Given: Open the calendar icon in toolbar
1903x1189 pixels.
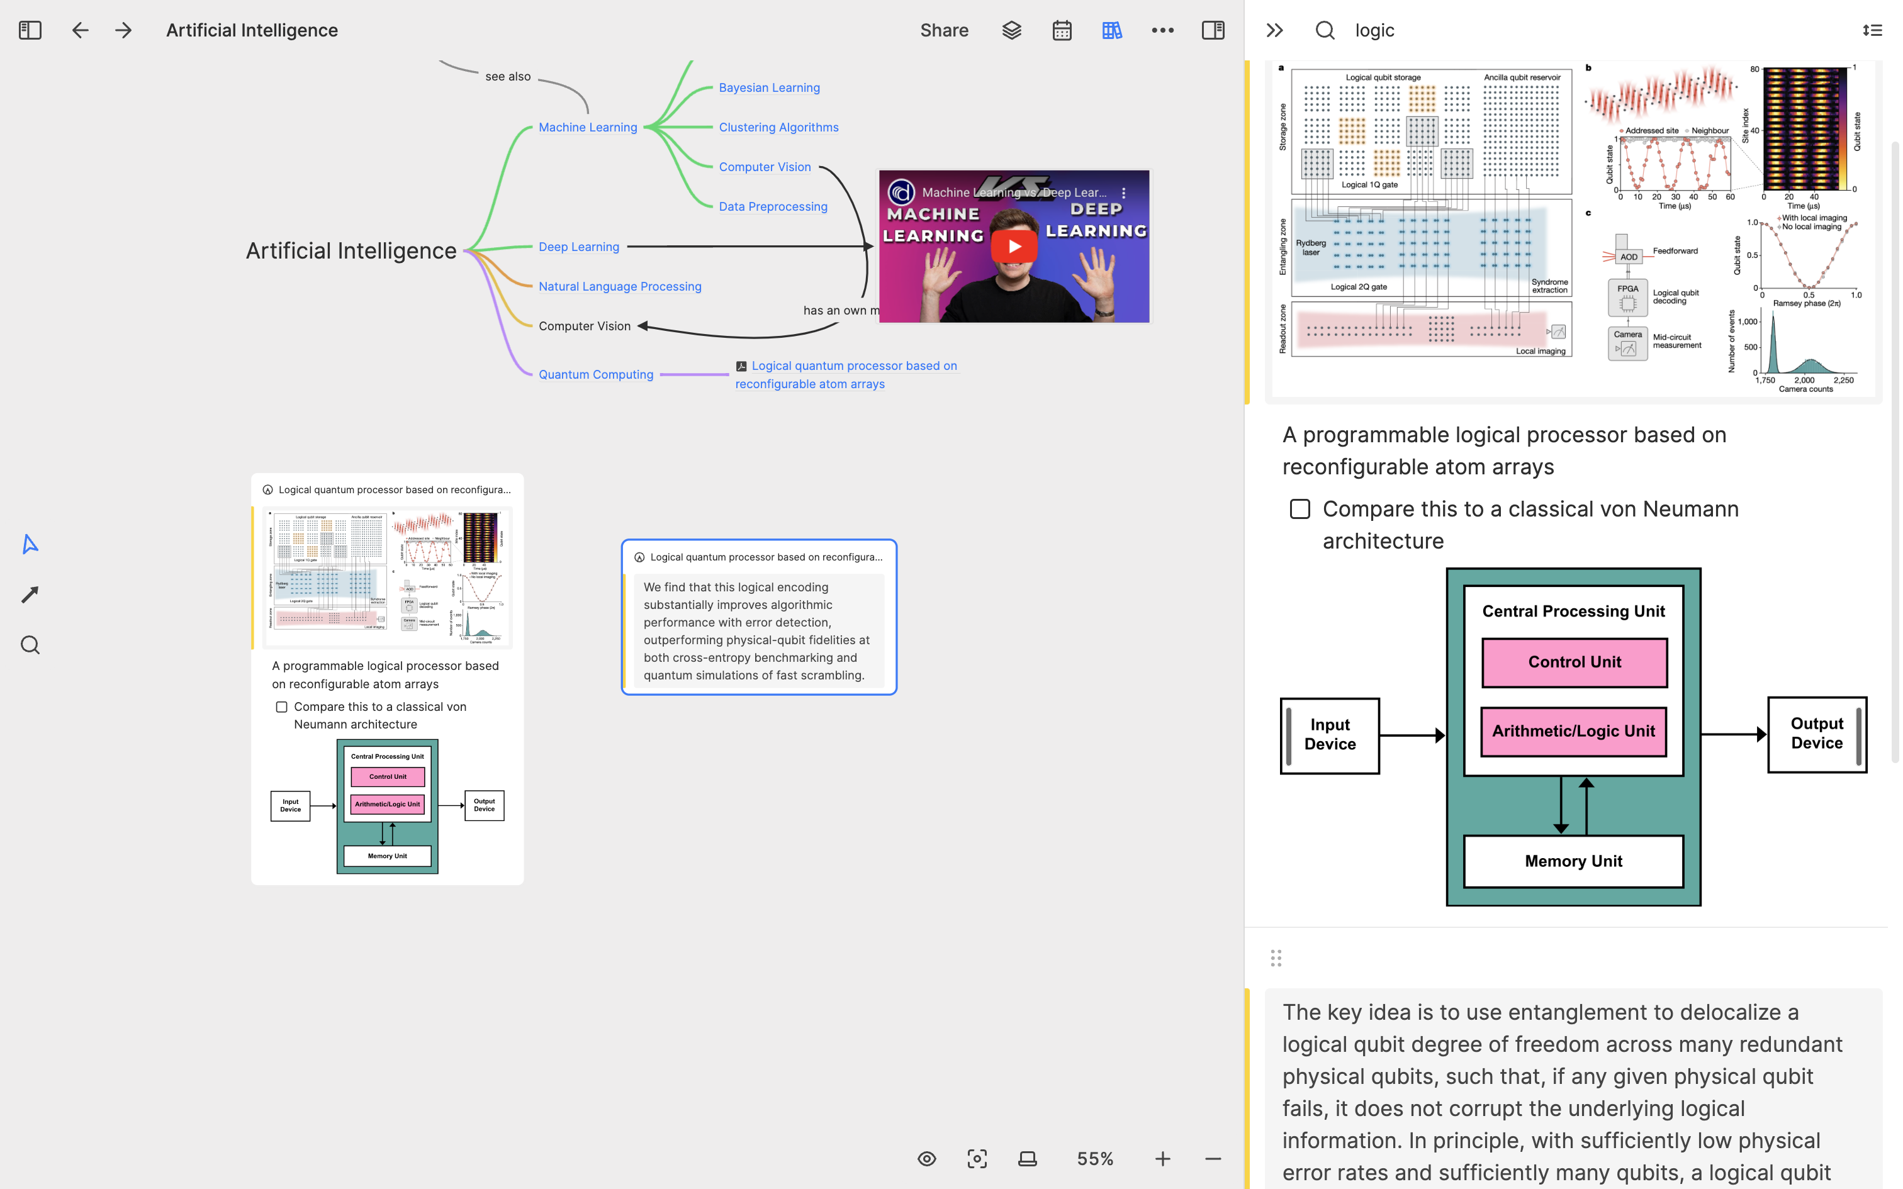Looking at the screenshot, I should 1062,30.
